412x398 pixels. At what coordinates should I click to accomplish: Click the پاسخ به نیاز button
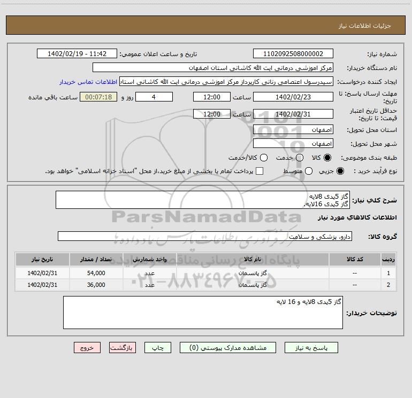click(x=311, y=348)
